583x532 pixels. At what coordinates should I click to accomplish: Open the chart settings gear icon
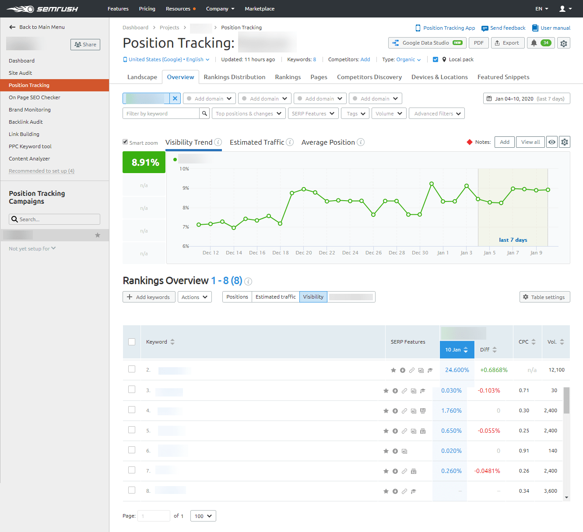click(x=564, y=142)
